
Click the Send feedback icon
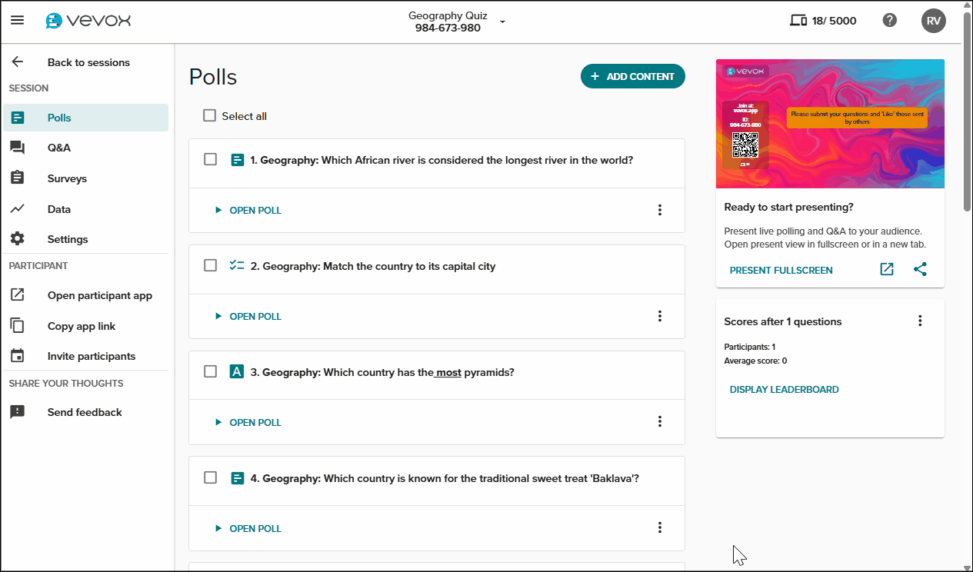[17, 411]
